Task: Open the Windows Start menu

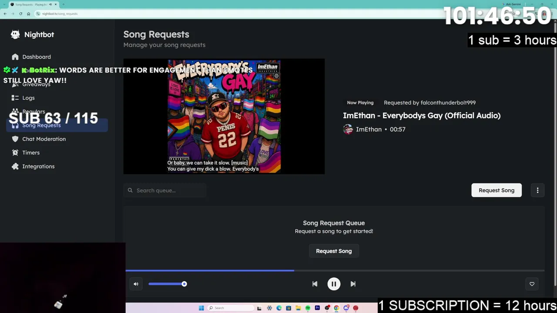Action: pos(201,308)
